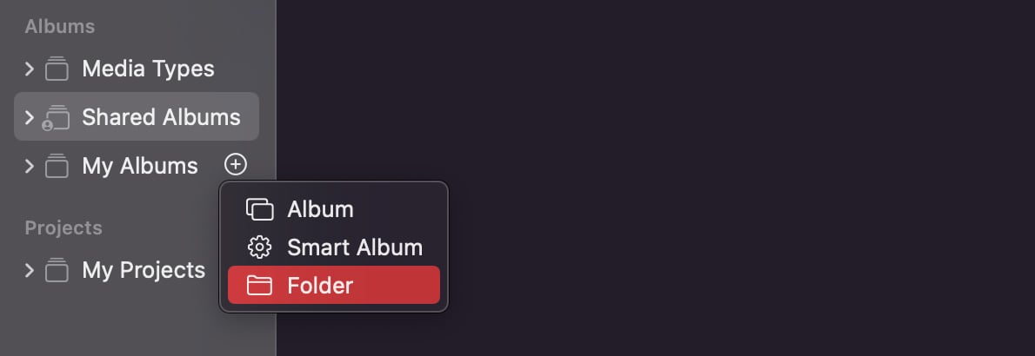Select Media Types in the sidebar

click(148, 69)
